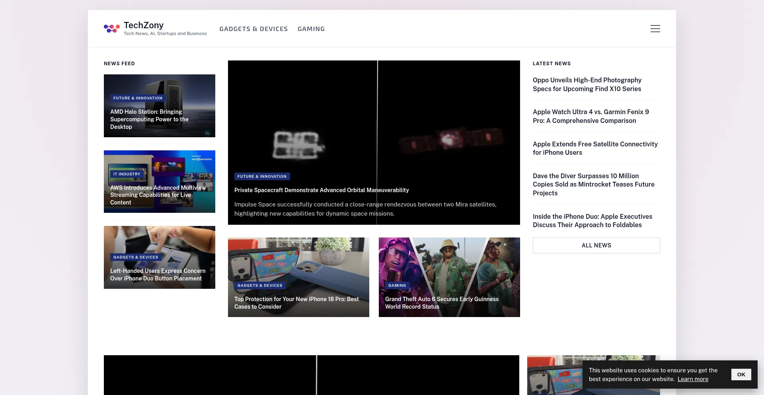Open Apple Free Satellite Connectivity news
The image size is (764, 395).
[x=595, y=148]
